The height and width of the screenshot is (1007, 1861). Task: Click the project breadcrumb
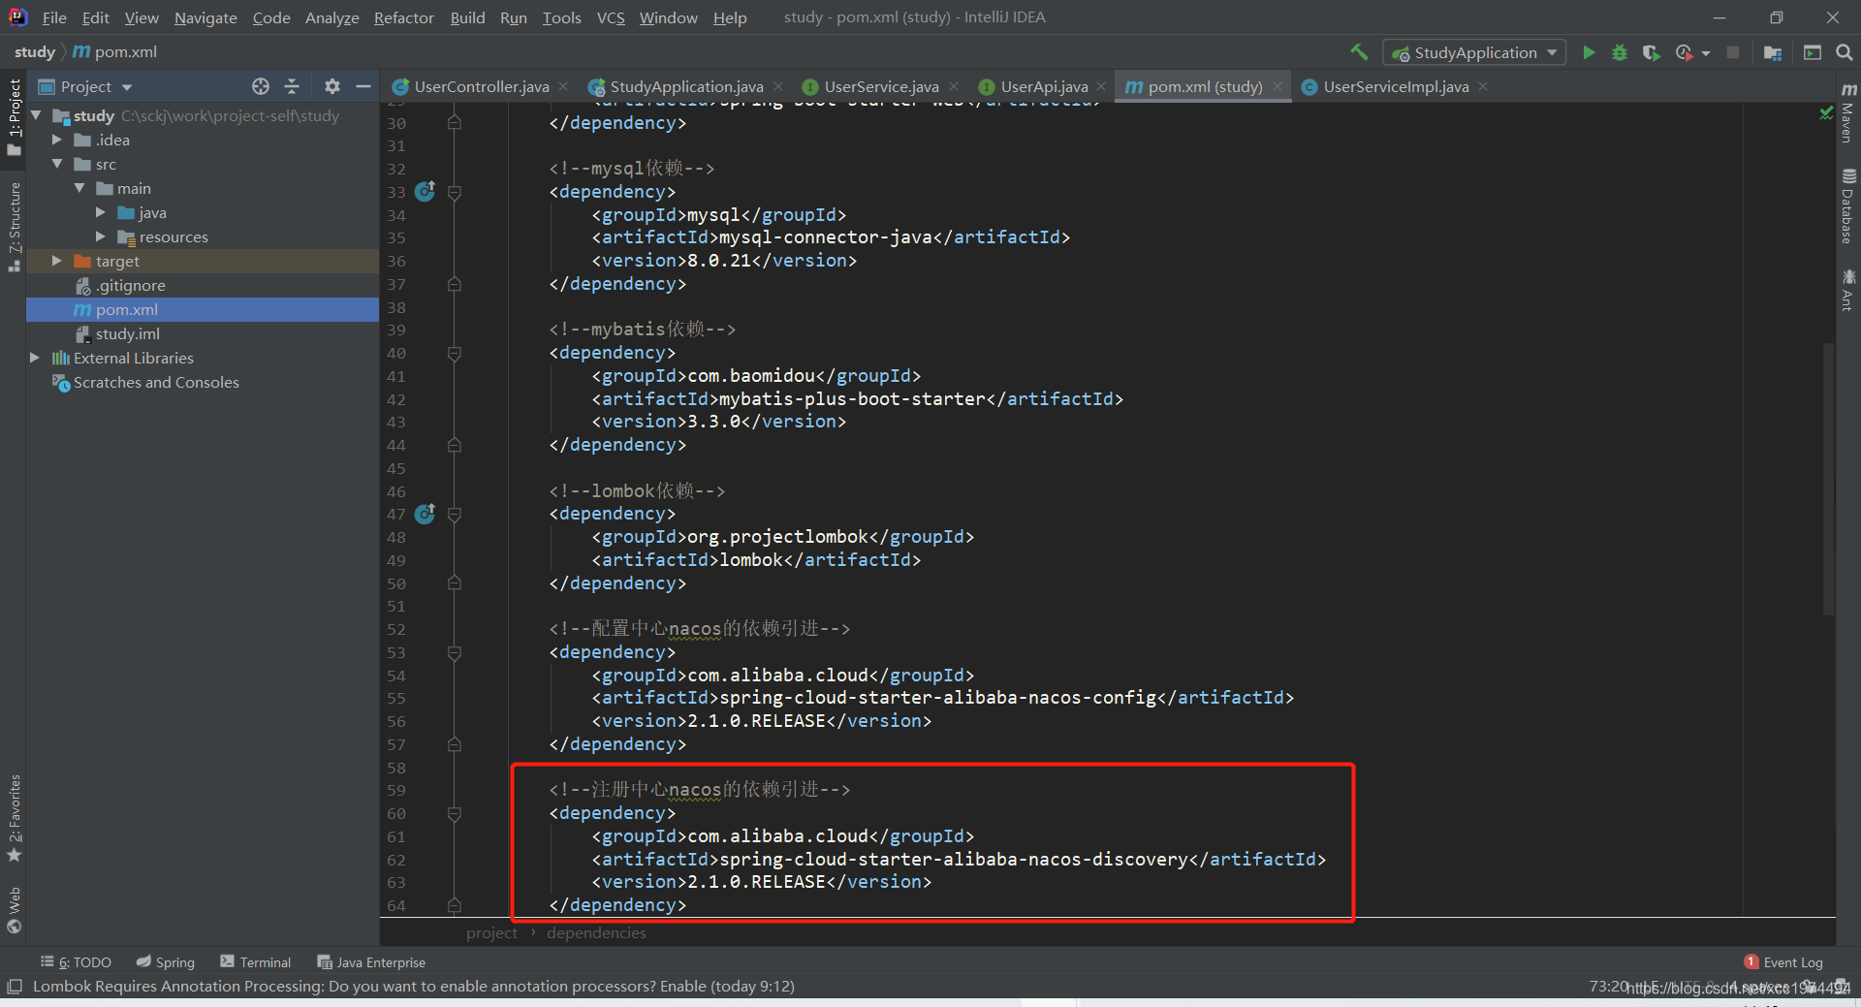pos(491,933)
